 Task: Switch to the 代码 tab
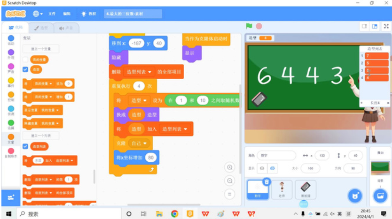coord(16,28)
